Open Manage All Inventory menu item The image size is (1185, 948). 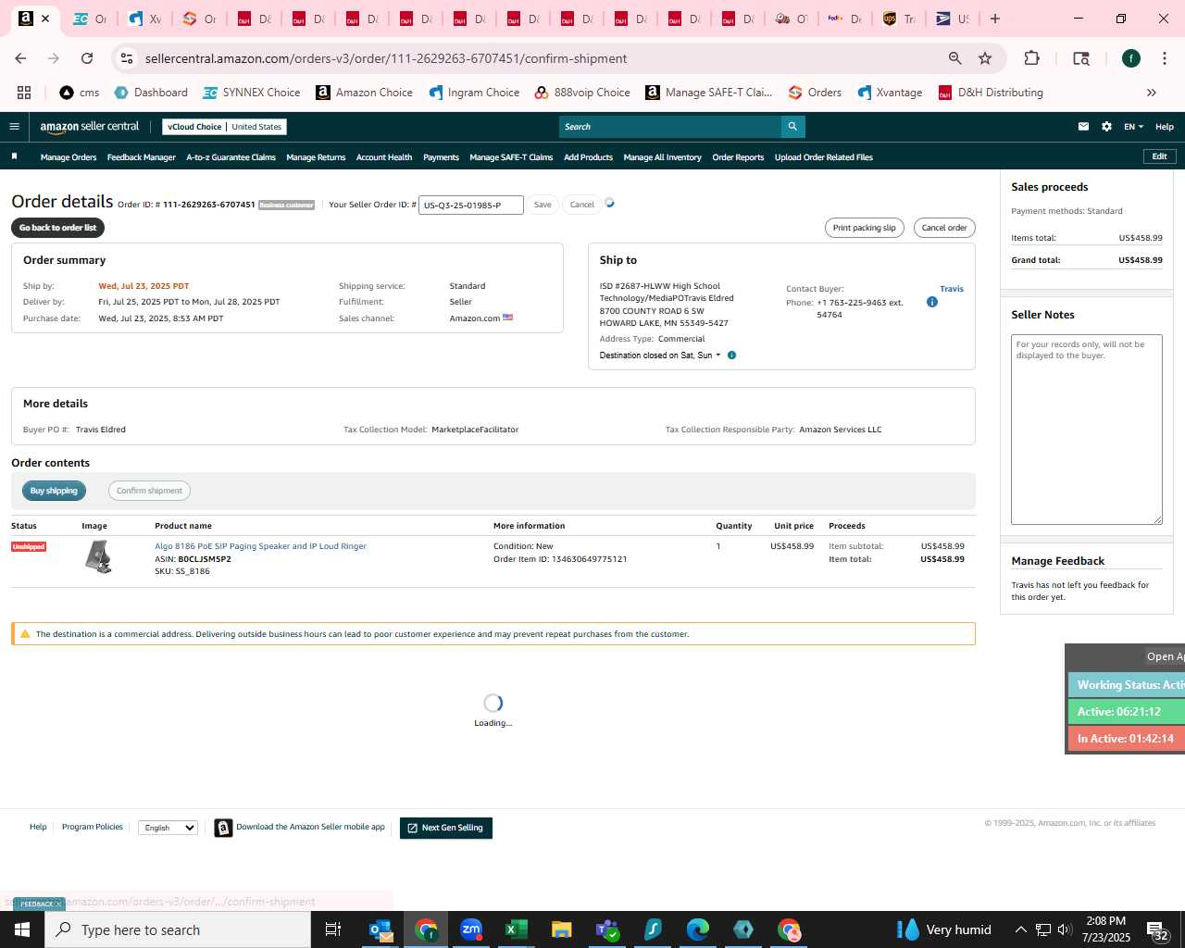[x=662, y=157]
